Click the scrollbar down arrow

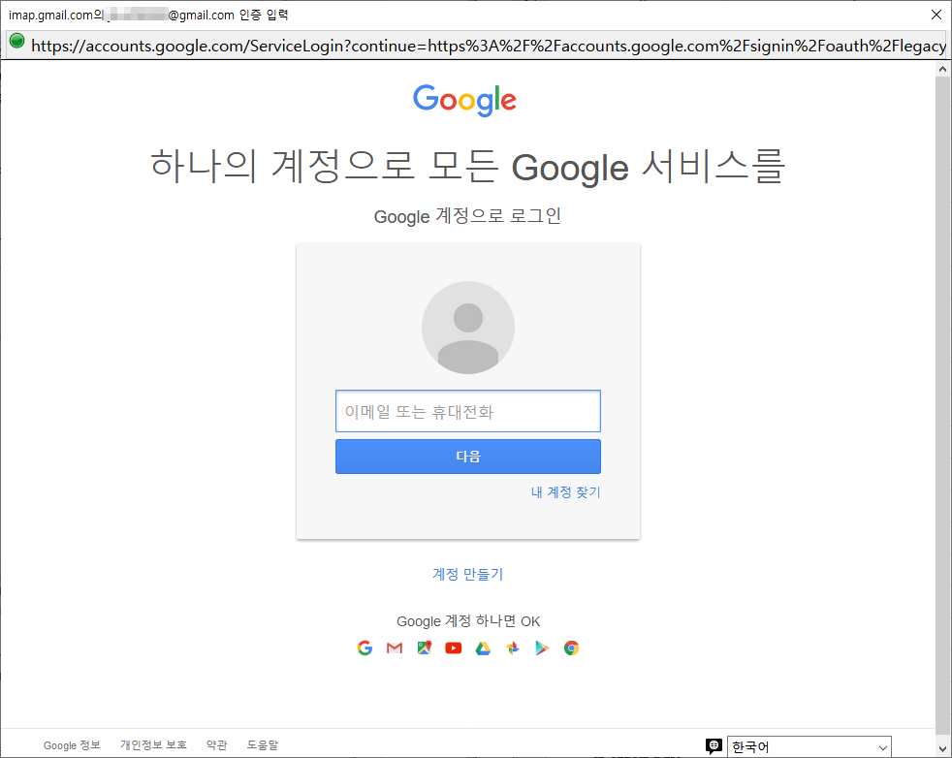point(942,749)
